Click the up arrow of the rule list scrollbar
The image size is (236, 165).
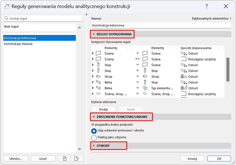[x=80, y=28]
